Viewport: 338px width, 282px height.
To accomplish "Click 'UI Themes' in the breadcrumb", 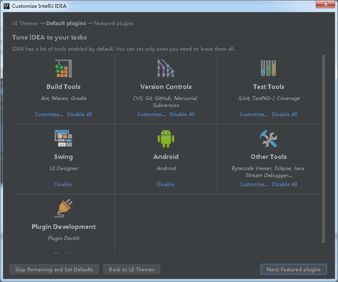I will [x=25, y=23].
